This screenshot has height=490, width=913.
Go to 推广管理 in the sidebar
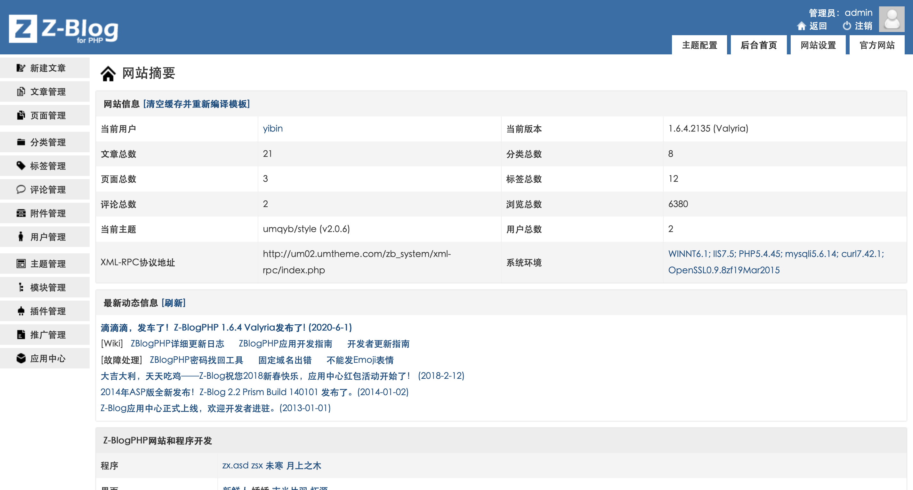[x=45, y=335]
